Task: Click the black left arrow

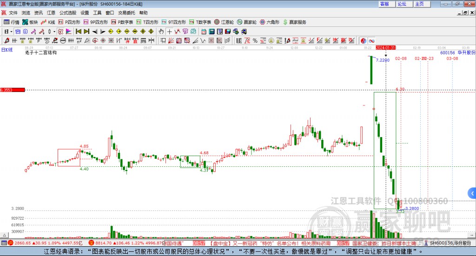Action: point(95,32)
